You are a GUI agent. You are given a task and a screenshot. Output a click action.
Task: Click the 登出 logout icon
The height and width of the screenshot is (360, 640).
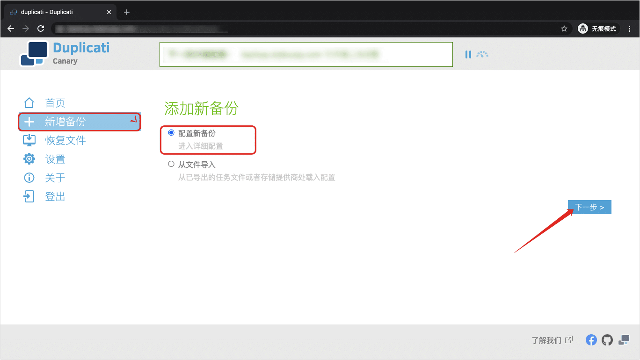tap(29, 196)
